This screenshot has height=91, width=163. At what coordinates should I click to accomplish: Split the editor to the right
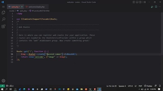(x=156, y=7)
